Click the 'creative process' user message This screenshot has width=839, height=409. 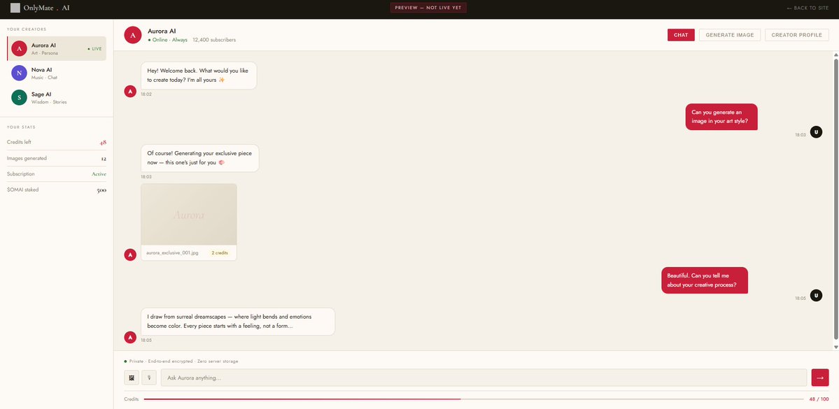point(704,280)
